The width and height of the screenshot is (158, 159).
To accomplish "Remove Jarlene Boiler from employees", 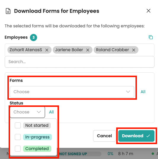I will pyautogui.click(x=88, y=50).
